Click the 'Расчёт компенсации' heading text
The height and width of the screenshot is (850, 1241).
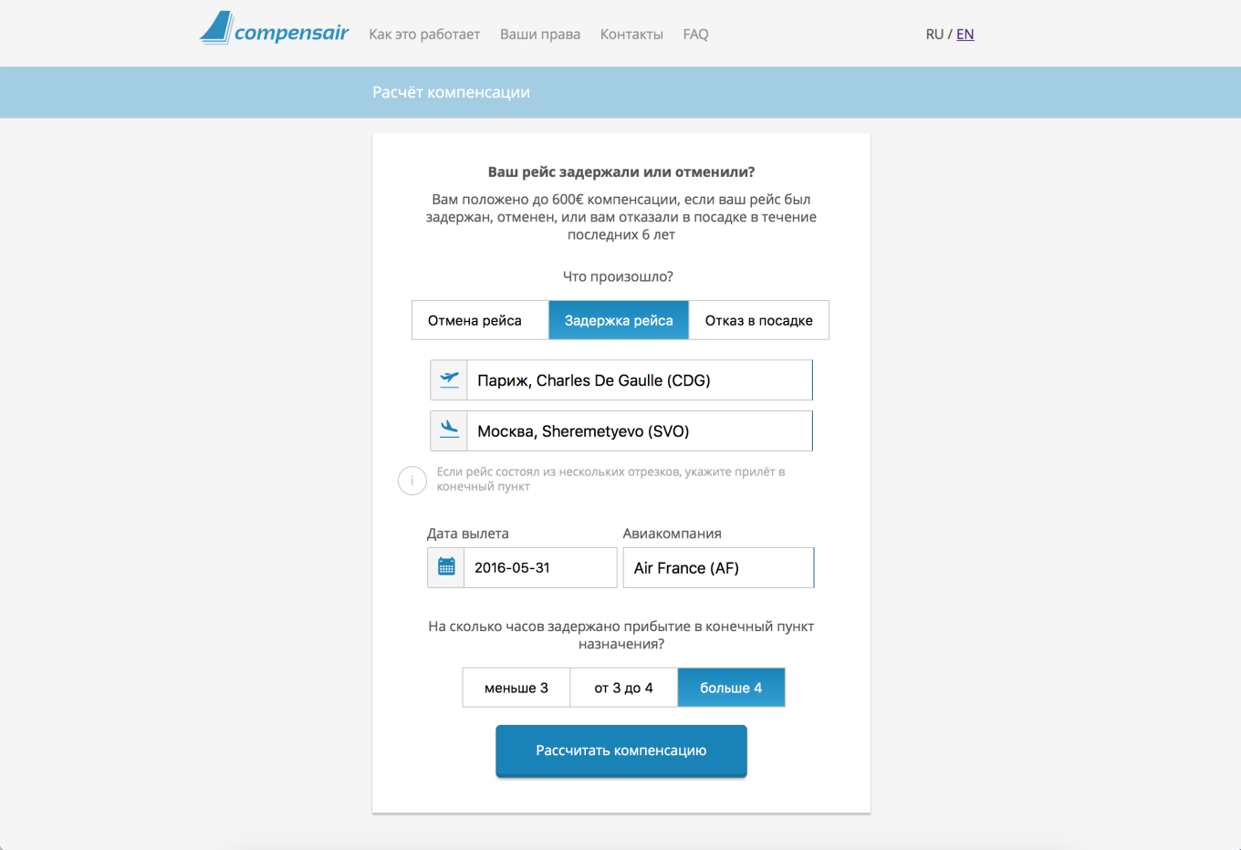(x=451, y=92)
